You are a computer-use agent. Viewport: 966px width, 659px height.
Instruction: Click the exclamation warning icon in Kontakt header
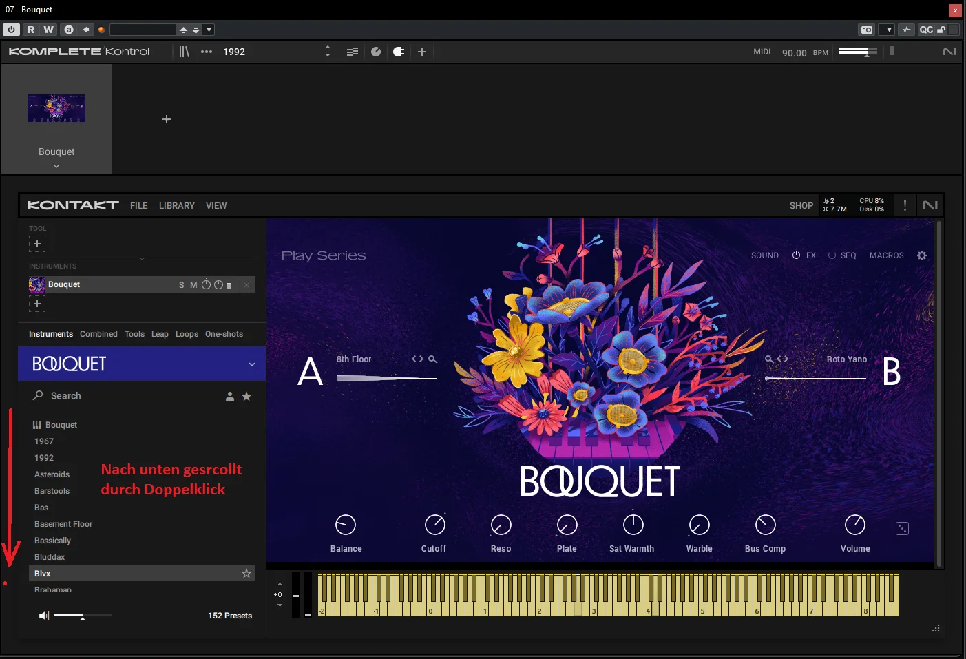[905, 205]
